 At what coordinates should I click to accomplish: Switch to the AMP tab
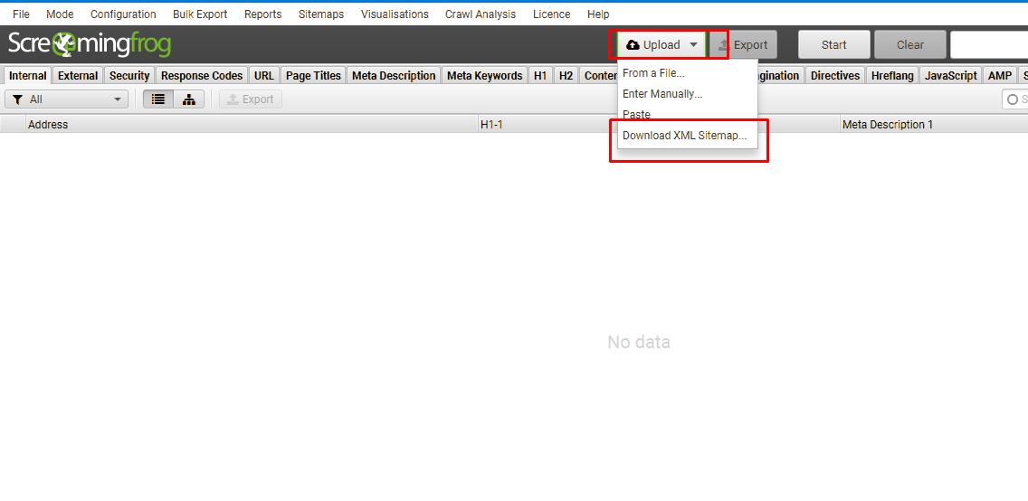[1000, 76]
